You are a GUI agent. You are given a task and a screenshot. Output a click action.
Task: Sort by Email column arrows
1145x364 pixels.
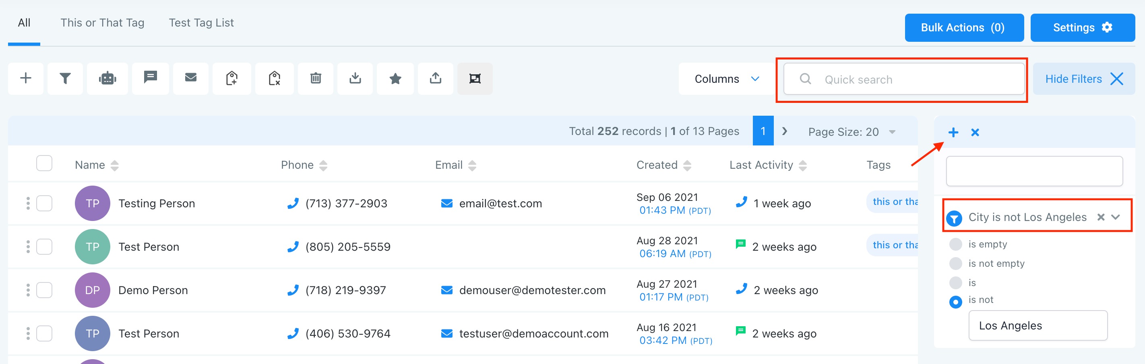472,166
